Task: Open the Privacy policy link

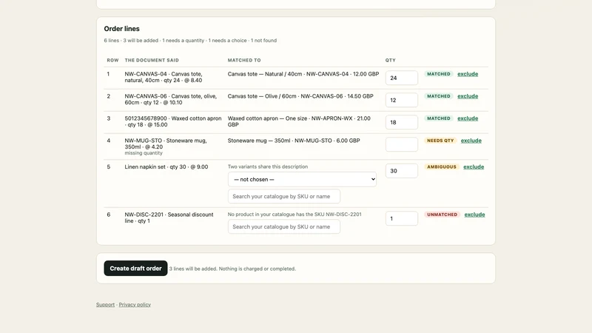Action: tap(135, 305)
